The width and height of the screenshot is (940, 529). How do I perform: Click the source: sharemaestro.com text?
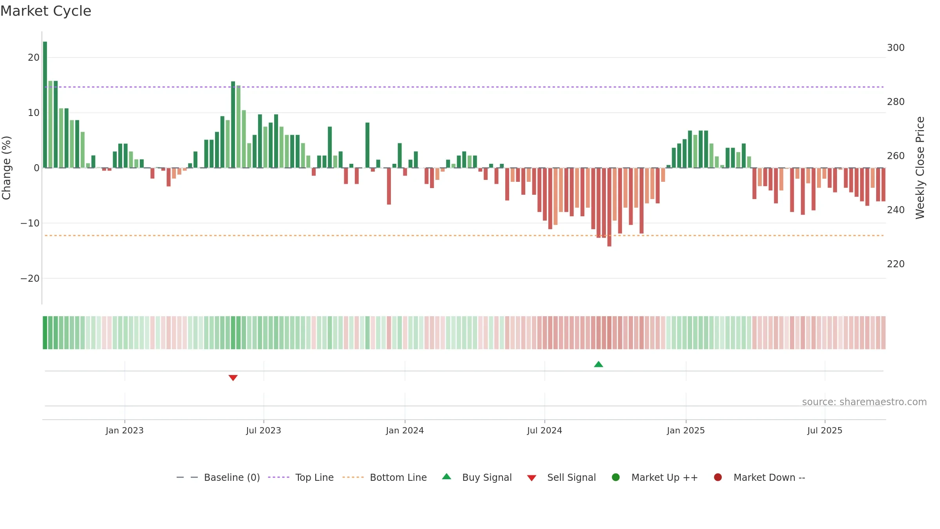pos(864,402)
